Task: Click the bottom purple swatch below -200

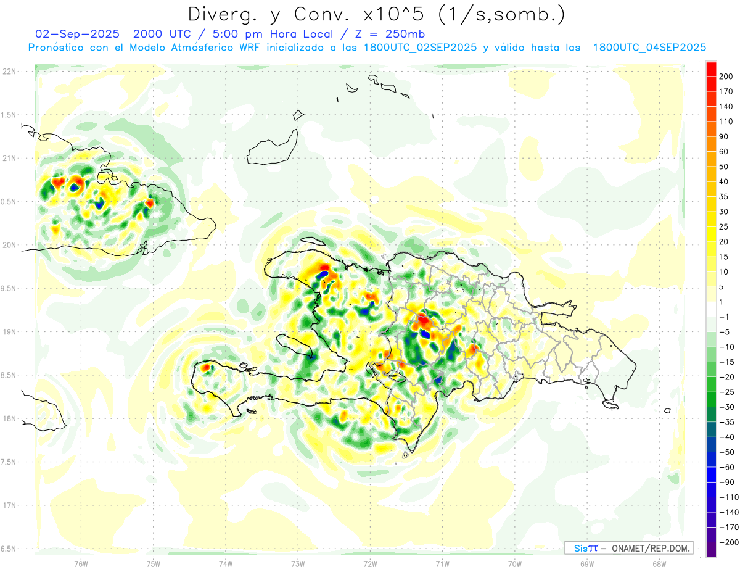Action: click(711, 550)
